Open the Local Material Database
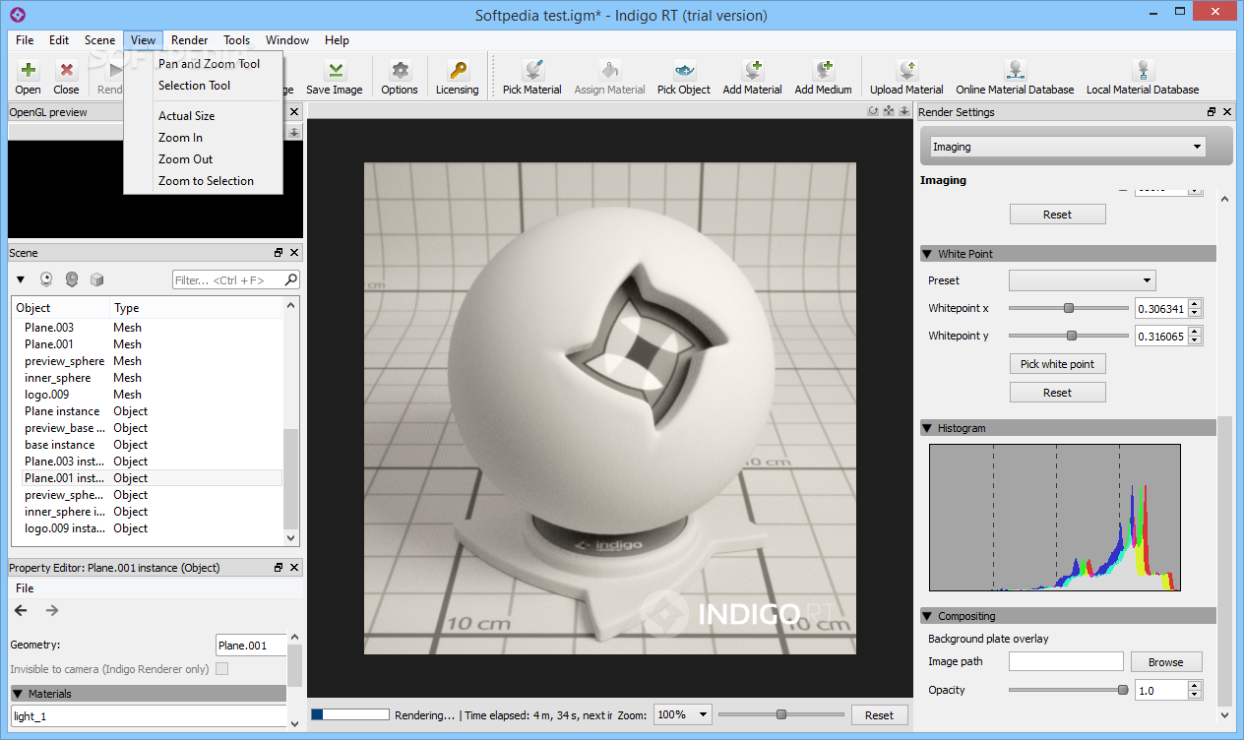 [x=1143, y=71]
